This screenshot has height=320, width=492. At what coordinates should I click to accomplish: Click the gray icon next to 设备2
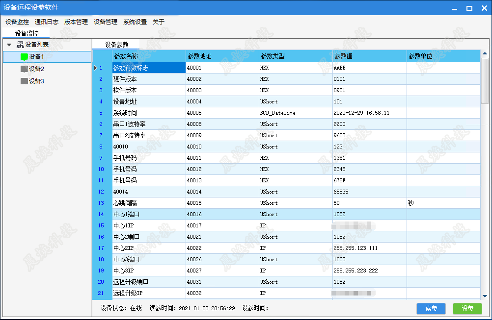pyautogui.click(x=24, y=69)
